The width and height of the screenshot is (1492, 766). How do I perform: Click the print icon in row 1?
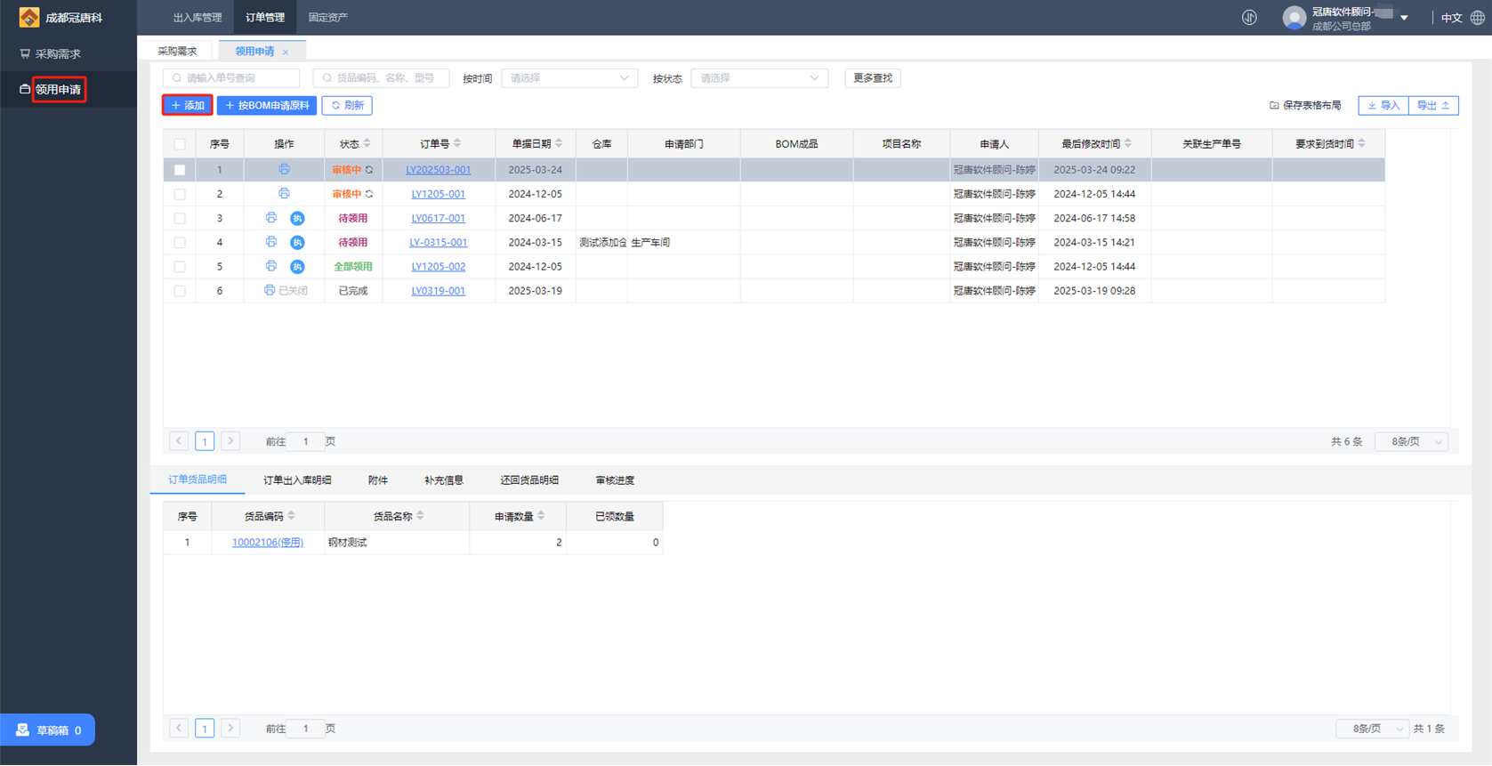pyautogui.click(x=284, y=169)
